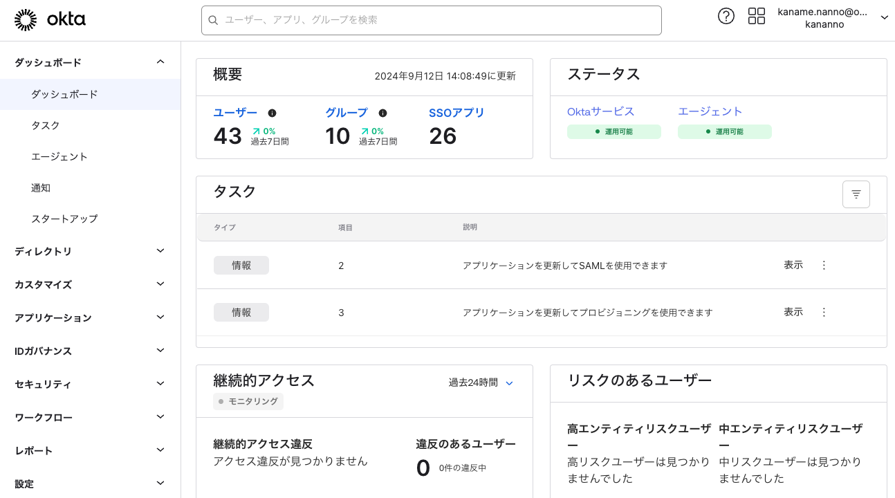The height and width of the screenshot is (498, 895).
Task: Open the Oktaサービス status link
Action: (600, 111)
